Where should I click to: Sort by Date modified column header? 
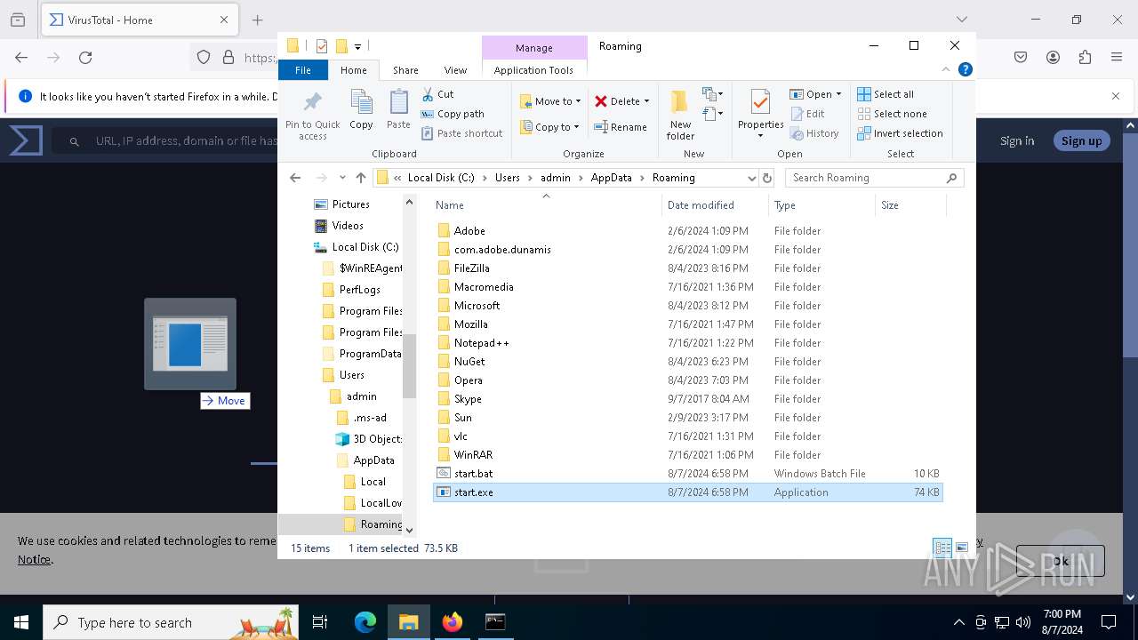pyautogui.click(x=715, y=205)
